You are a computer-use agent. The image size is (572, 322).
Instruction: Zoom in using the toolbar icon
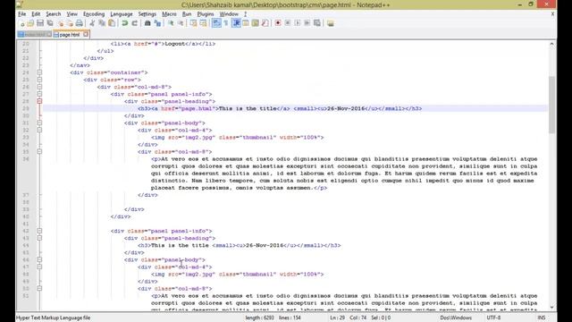(171, 23)
